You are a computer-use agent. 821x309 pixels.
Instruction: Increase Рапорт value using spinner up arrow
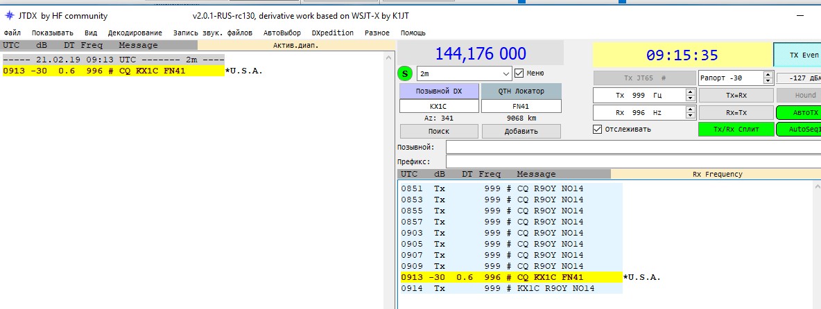pos(768,75)
